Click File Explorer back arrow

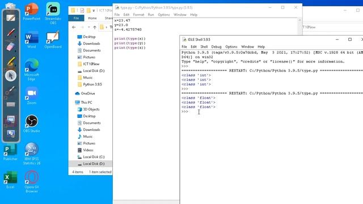click(x=74, y=27)
